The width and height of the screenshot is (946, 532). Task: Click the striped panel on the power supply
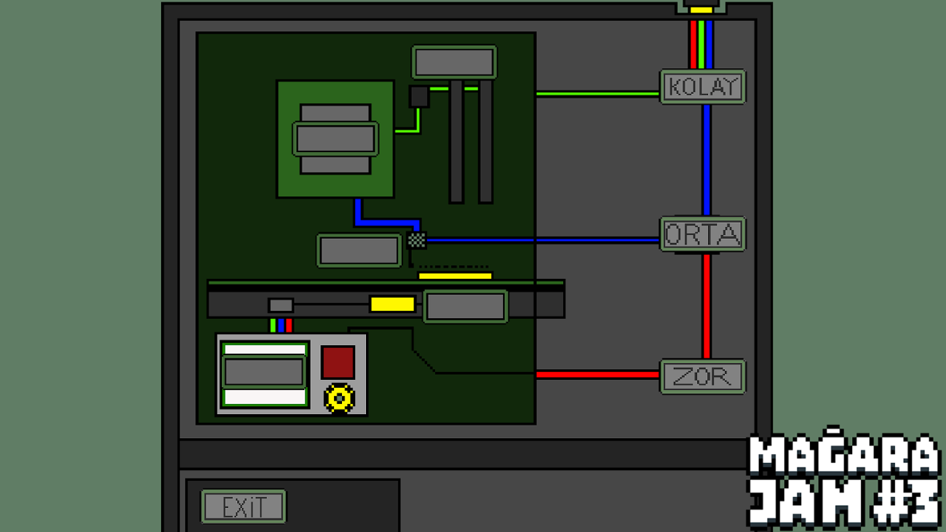coord(265,374)
